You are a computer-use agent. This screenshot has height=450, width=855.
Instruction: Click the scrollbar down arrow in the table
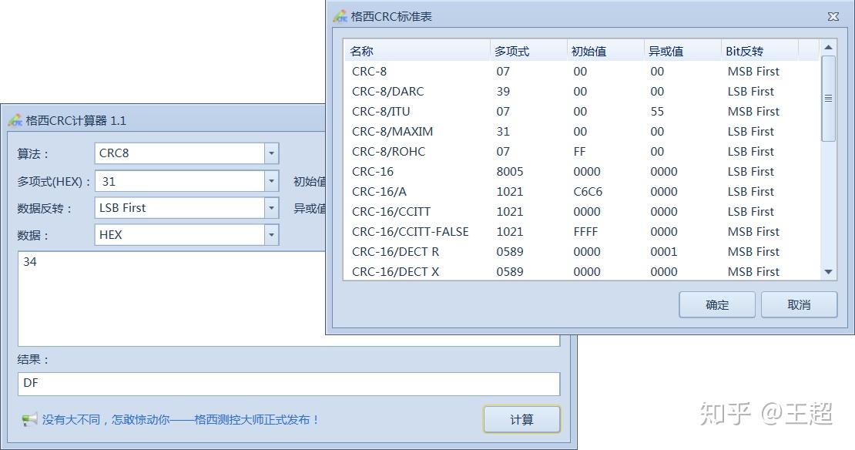point(828,271)
